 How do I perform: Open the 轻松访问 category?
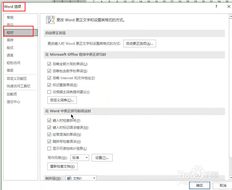coord(13,63)
